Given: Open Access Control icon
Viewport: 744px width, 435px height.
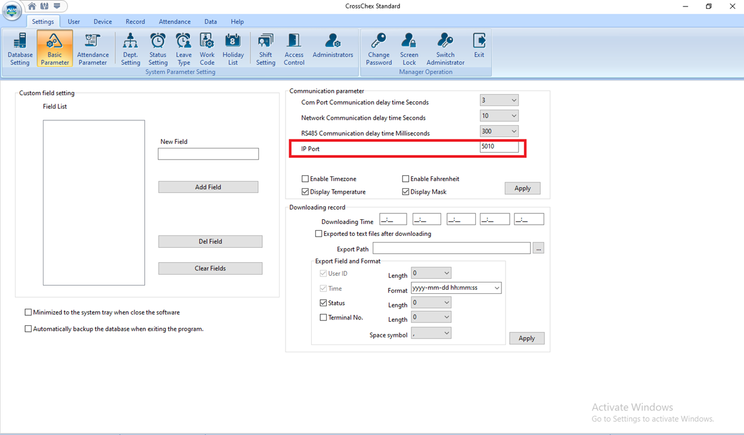Looking at the screenshot, I should click(x=294, y=48).
